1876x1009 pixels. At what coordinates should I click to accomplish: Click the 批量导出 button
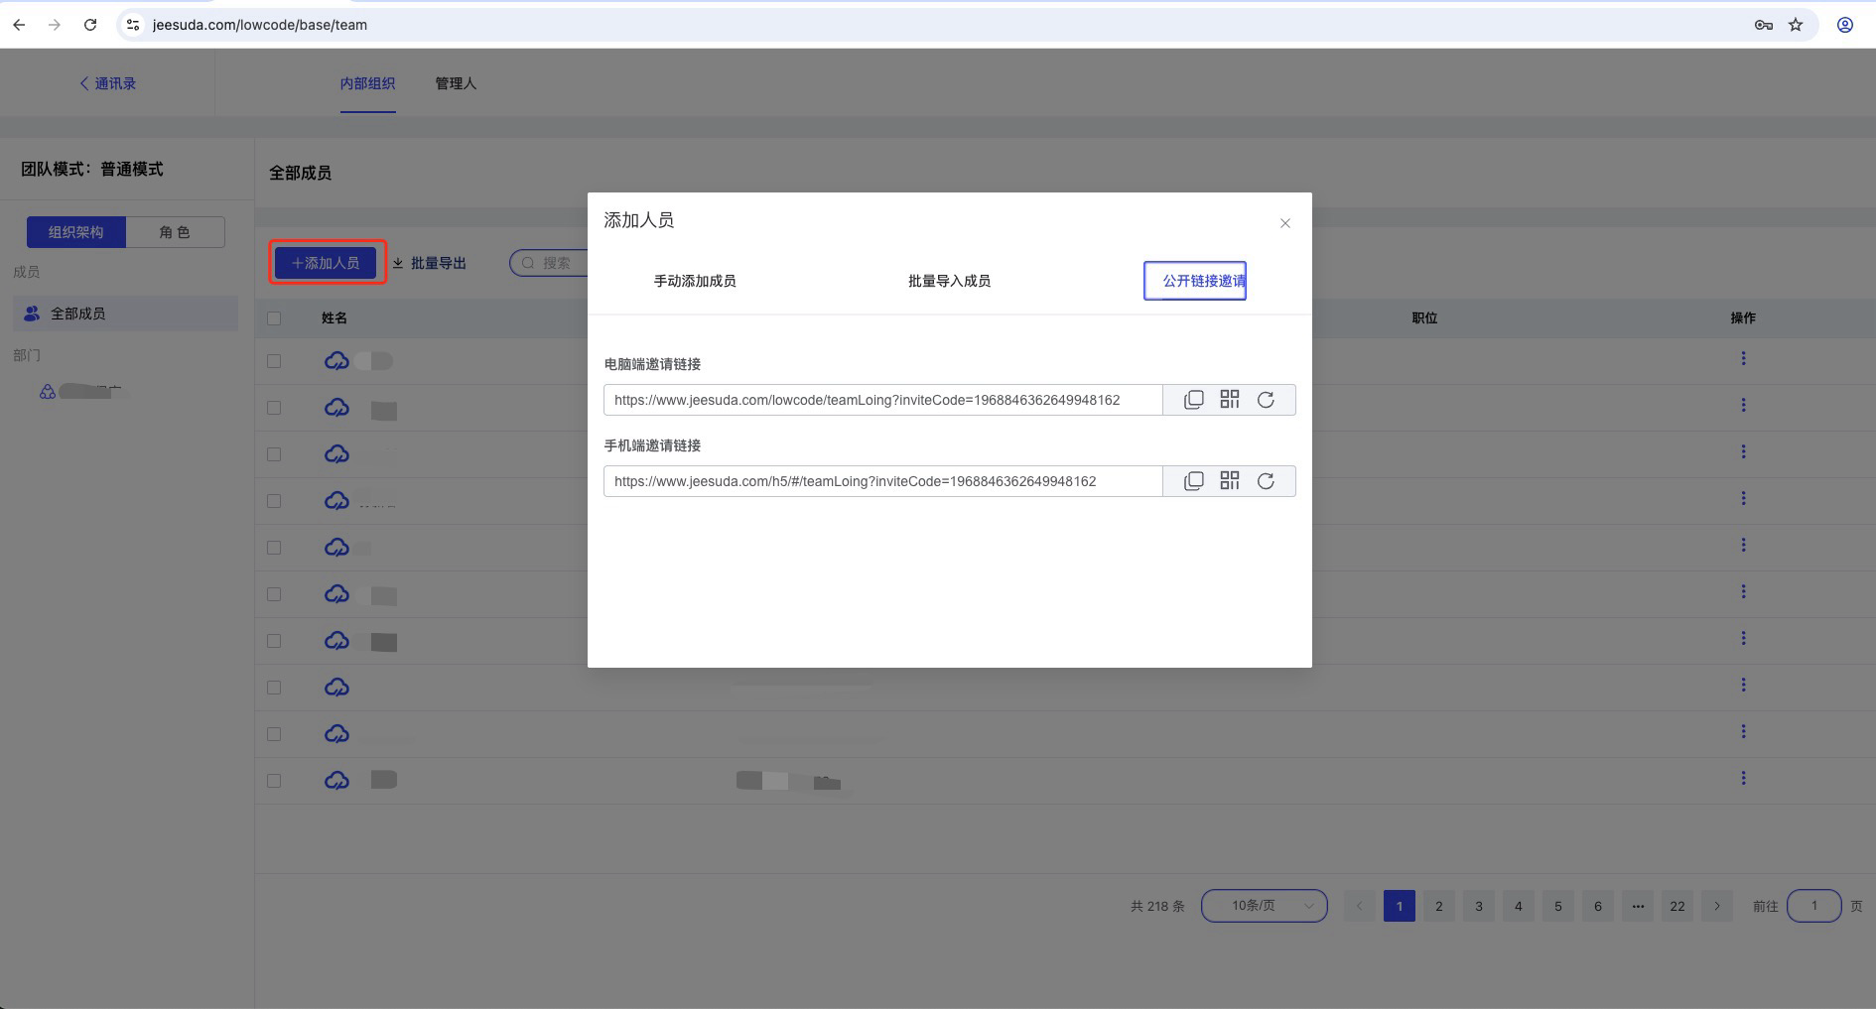point(430,263)
